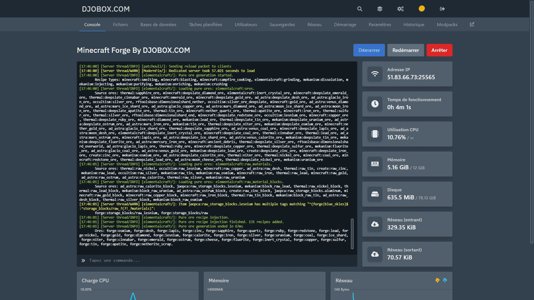Click the console output scrollbar
Image resolution: width=534 pixels, height=300 pixels.
(352, 234)
